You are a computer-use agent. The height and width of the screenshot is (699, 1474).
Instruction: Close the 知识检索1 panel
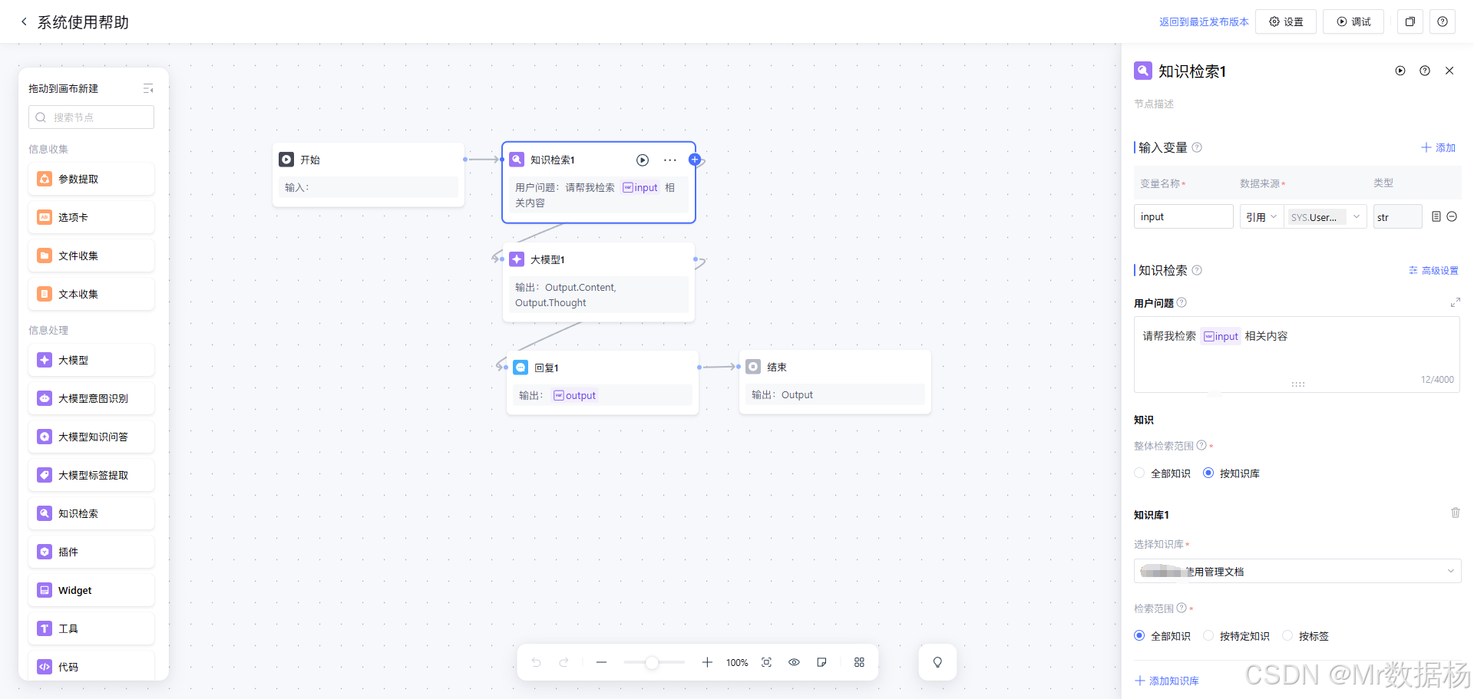click(x=1449, y=71)
